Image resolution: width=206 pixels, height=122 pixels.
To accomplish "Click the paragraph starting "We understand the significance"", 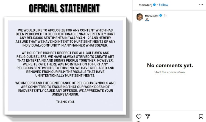I will pos(65,88).
